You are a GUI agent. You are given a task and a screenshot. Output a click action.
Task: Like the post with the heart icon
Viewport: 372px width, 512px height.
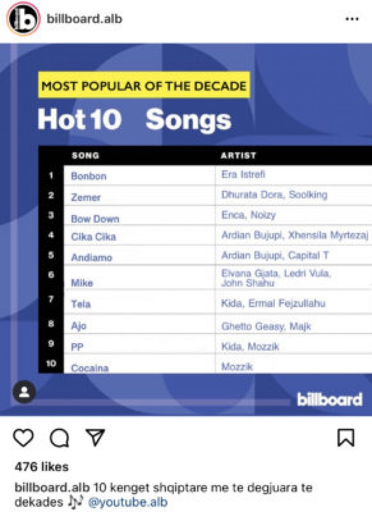[x=24, y=437]
